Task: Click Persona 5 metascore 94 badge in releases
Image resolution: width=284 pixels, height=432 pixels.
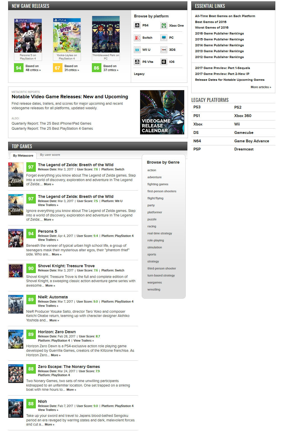Action: [19, 68]
